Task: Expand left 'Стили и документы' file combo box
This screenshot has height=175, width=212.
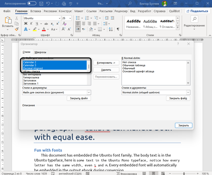Action: point(89,93)
